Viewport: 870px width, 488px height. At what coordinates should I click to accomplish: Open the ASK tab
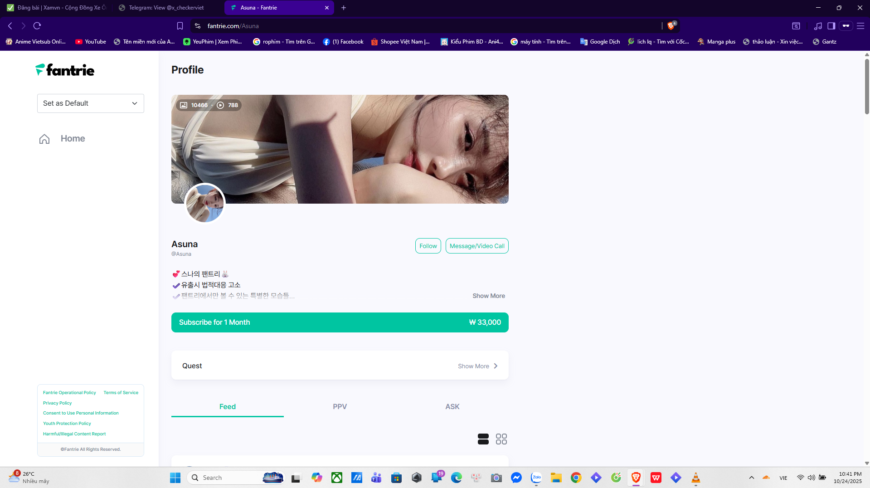click(452, 406)
